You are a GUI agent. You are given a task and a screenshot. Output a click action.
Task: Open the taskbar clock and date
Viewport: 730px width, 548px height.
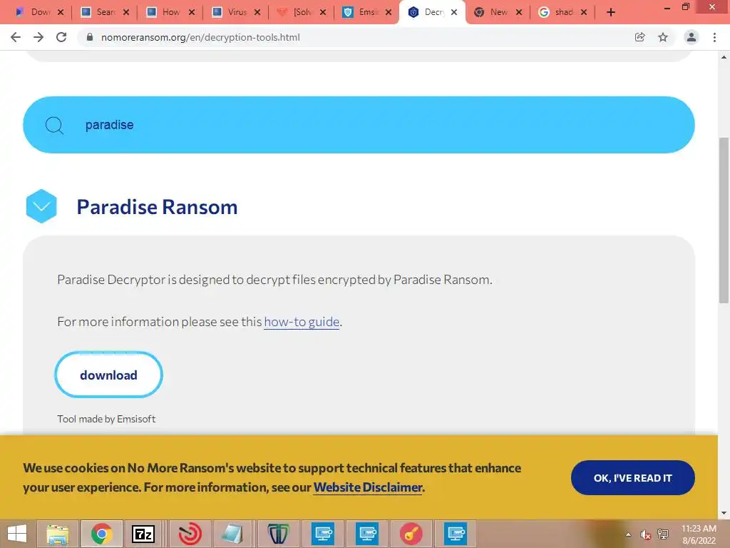point(699,534)
